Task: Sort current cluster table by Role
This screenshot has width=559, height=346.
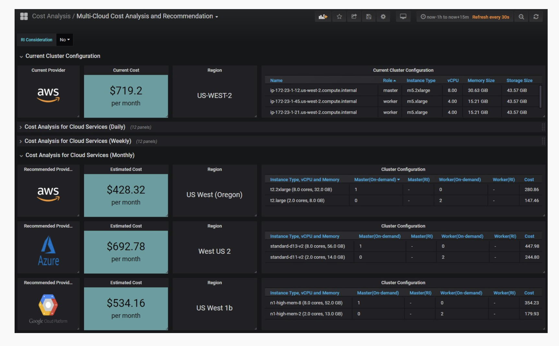Action: point(389,80)
